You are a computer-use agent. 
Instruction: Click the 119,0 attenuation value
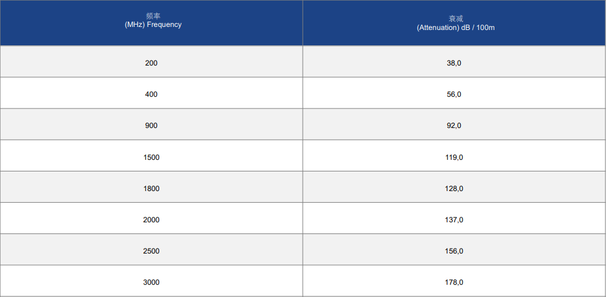click(x=454, y=157)
